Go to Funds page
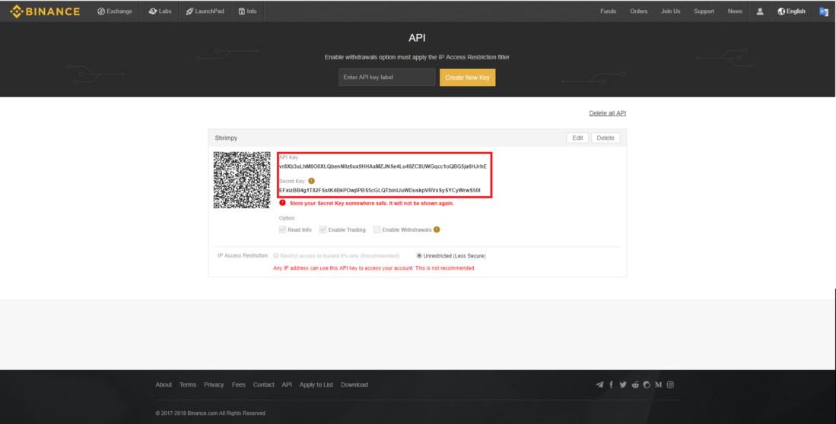836x424 pixels. (608, 11)
